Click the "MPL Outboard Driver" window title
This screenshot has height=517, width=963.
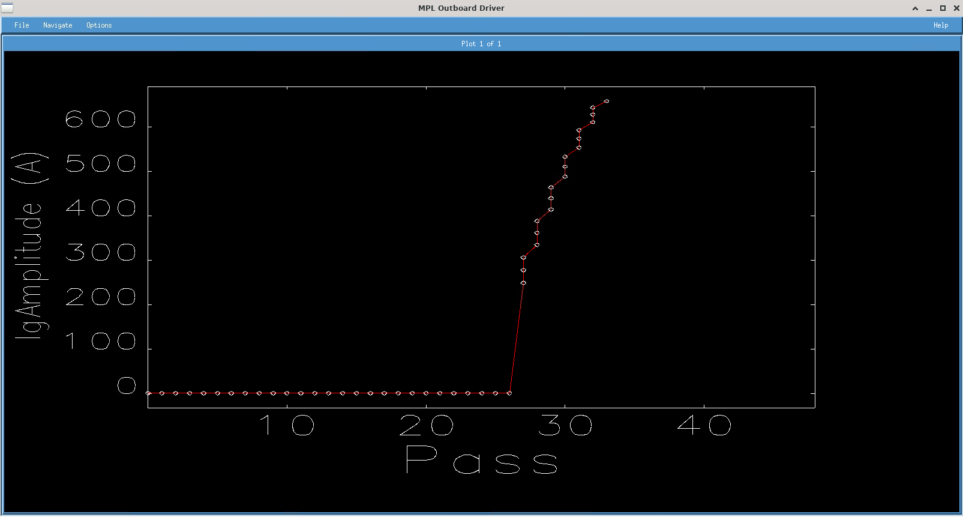tap(461, 8)
